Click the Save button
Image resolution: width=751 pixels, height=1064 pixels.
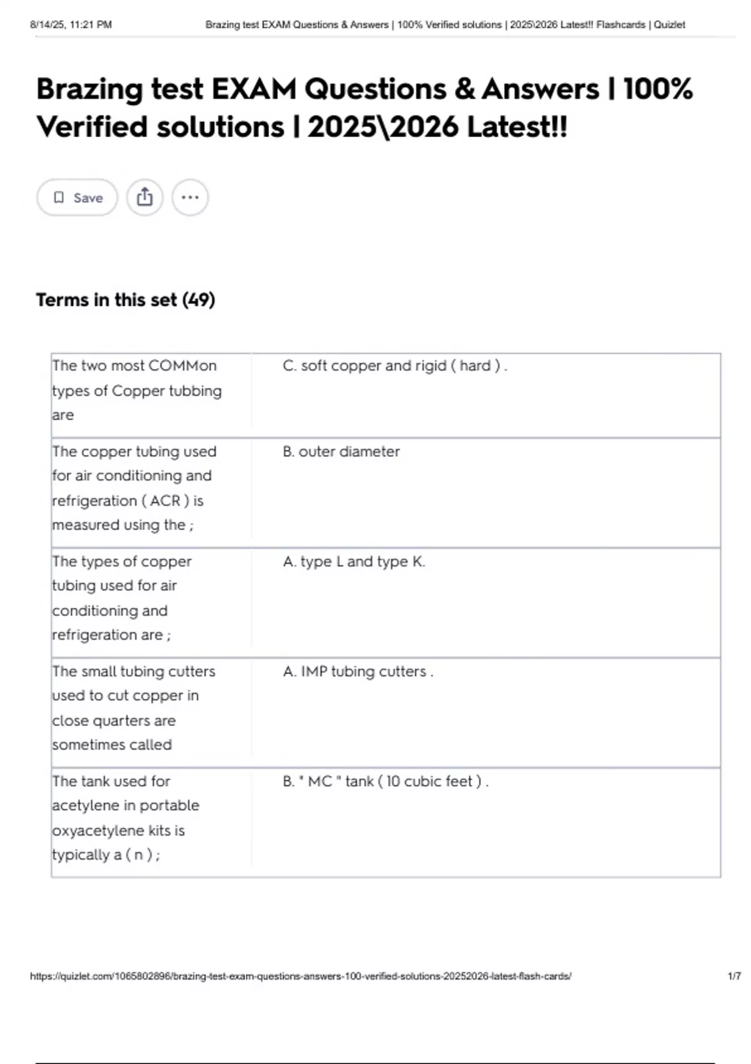coord(77,198)
